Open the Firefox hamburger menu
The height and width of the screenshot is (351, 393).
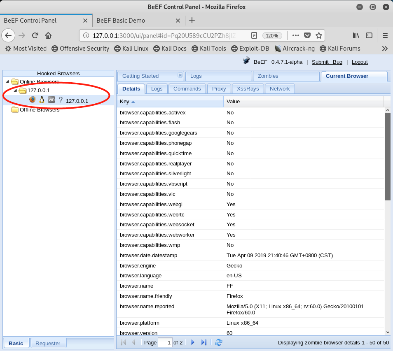[385, 35]
